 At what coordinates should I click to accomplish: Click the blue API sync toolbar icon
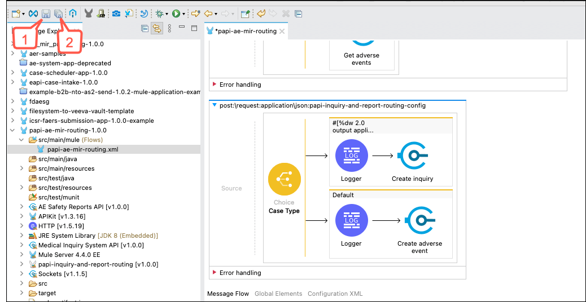[x=73, y=14]
